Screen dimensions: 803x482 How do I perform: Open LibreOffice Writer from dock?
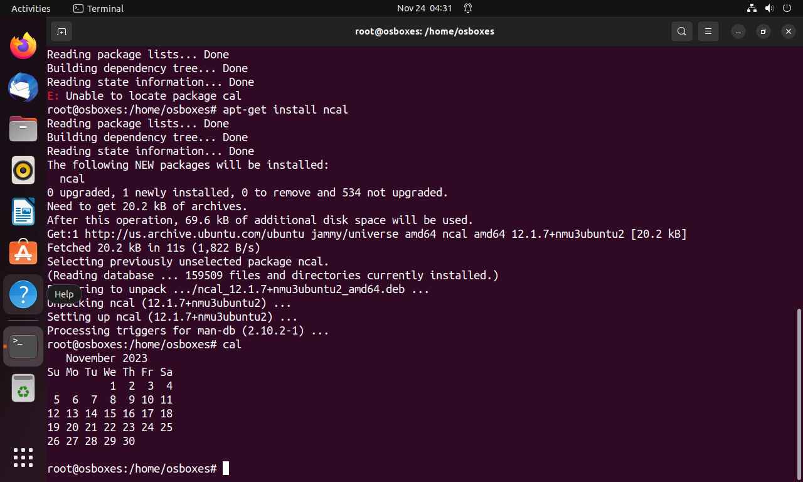click(23, 212)
